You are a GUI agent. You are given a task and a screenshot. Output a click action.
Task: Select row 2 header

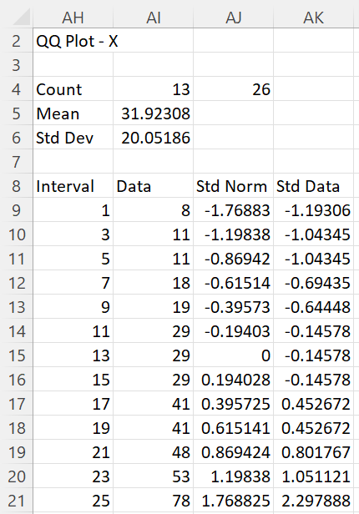[17, 41]
